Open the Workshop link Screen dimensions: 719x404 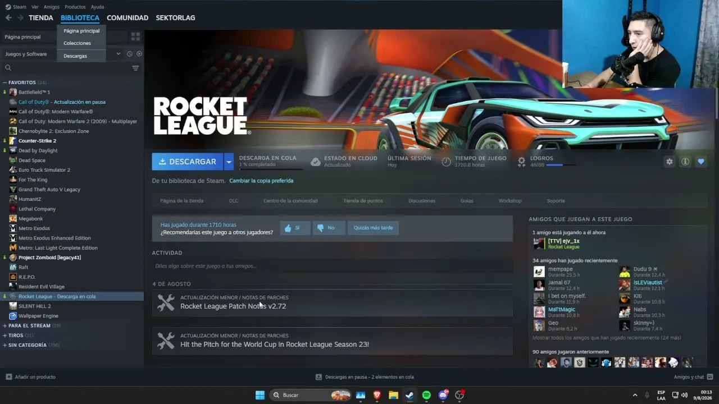510,201
